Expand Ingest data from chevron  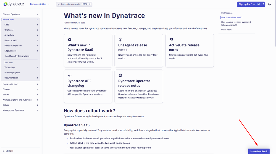[x=38, y=84]
